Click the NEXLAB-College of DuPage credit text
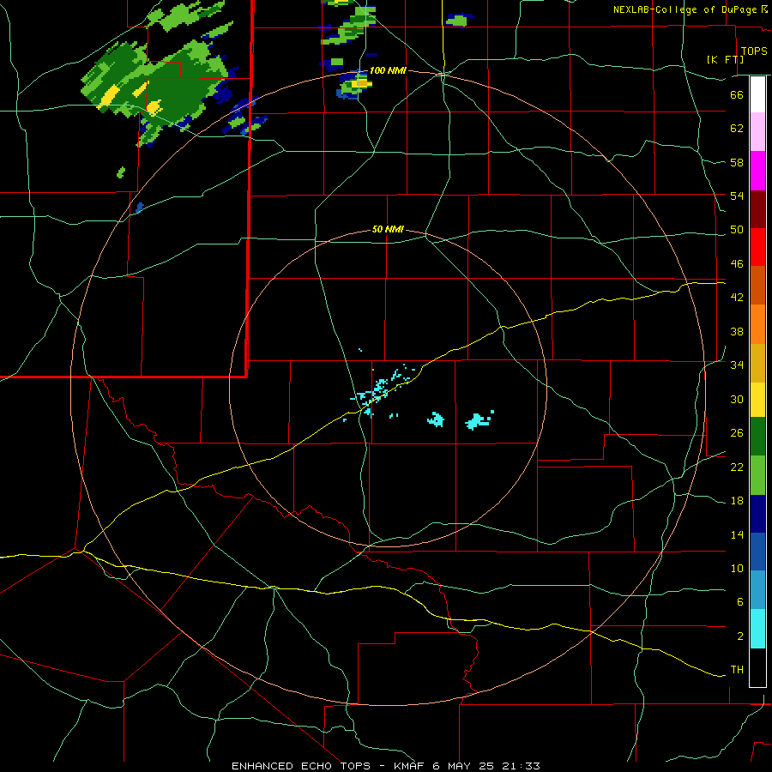 (685, 9)
